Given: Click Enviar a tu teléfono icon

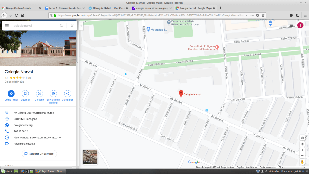Looking at the screenshot, I should 53,93.
